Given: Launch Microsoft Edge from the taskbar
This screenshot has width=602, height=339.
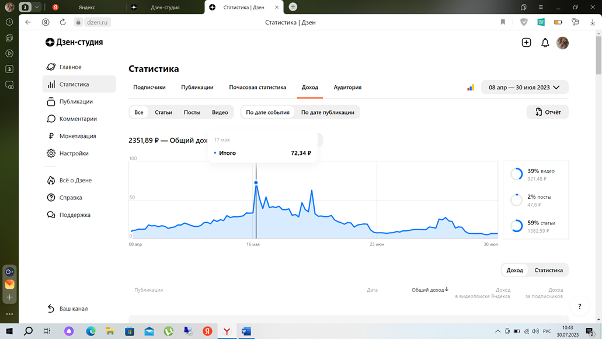Looking at the screenshot, I should 91,331.
